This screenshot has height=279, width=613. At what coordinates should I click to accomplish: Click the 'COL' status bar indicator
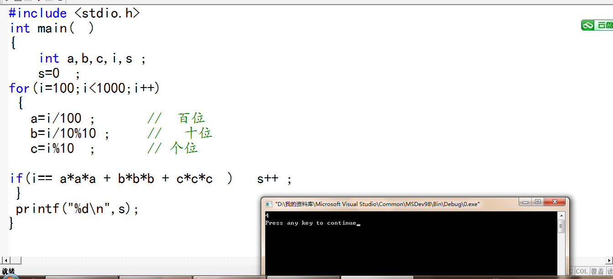[582, 271]
